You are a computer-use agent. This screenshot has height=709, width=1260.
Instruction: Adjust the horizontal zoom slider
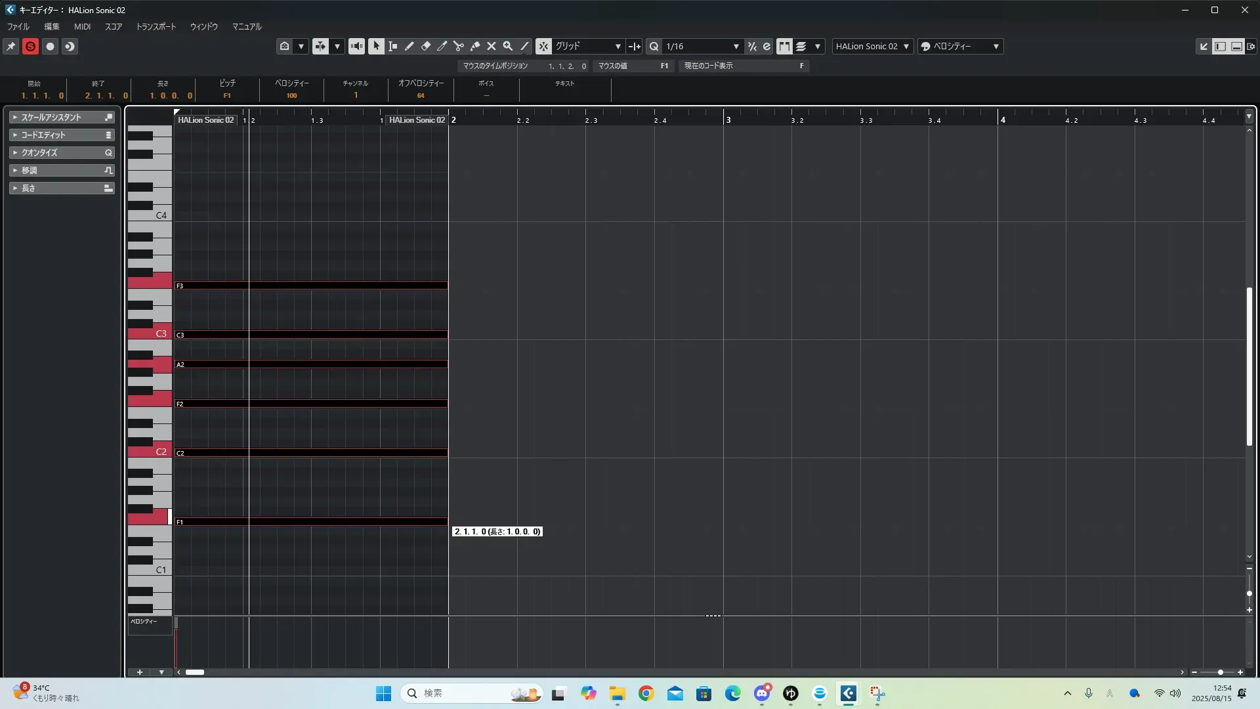[1220, 672]
